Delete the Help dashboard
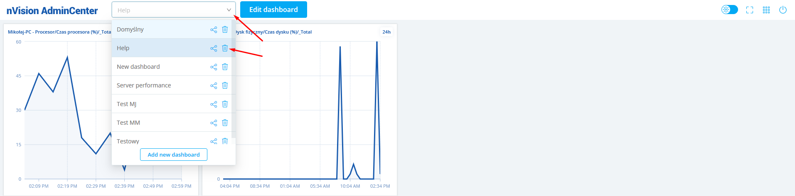This screenshot has width=795, height=196. 225,48
